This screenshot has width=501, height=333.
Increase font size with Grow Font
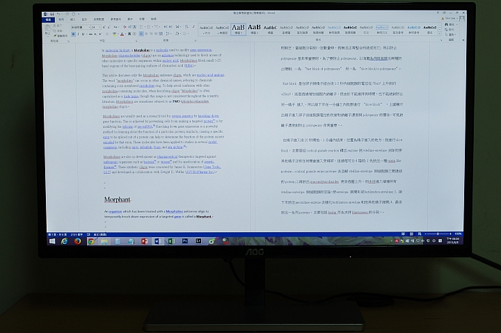(104, 27)
